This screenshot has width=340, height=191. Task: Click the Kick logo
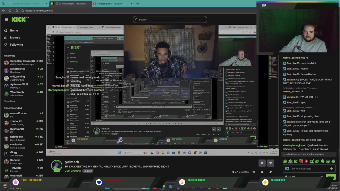pyautogui.click(x=20, y=19)
